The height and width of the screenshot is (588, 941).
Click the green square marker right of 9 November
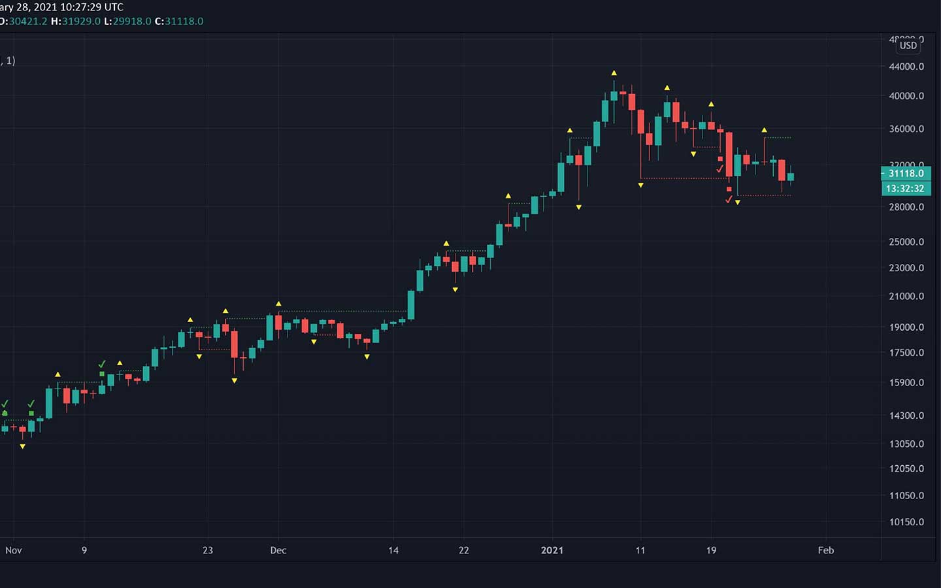coord(102,374)
